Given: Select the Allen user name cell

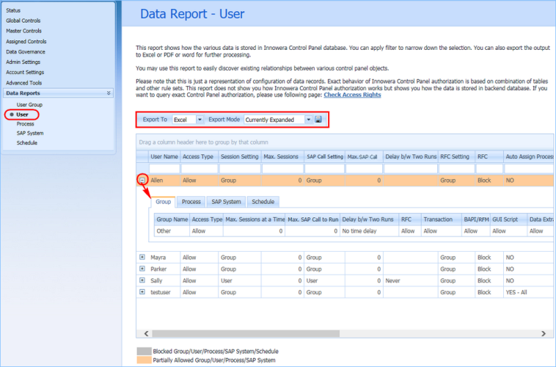Looking at the screenshot, I should [x=164, y=181].
